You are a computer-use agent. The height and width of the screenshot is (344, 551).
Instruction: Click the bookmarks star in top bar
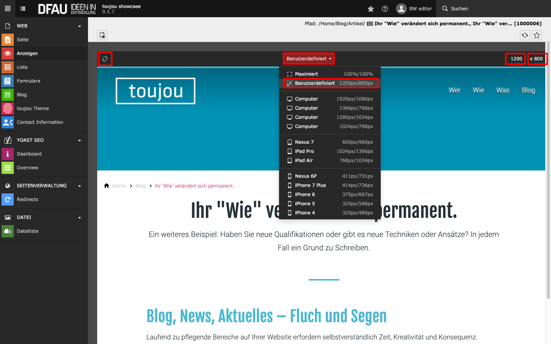[x=370, y=9]
